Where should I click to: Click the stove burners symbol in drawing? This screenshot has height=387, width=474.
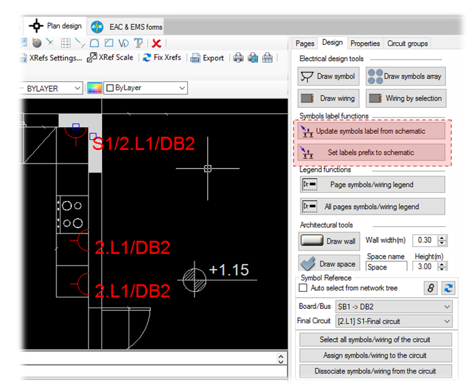click(x=72, y=215)
